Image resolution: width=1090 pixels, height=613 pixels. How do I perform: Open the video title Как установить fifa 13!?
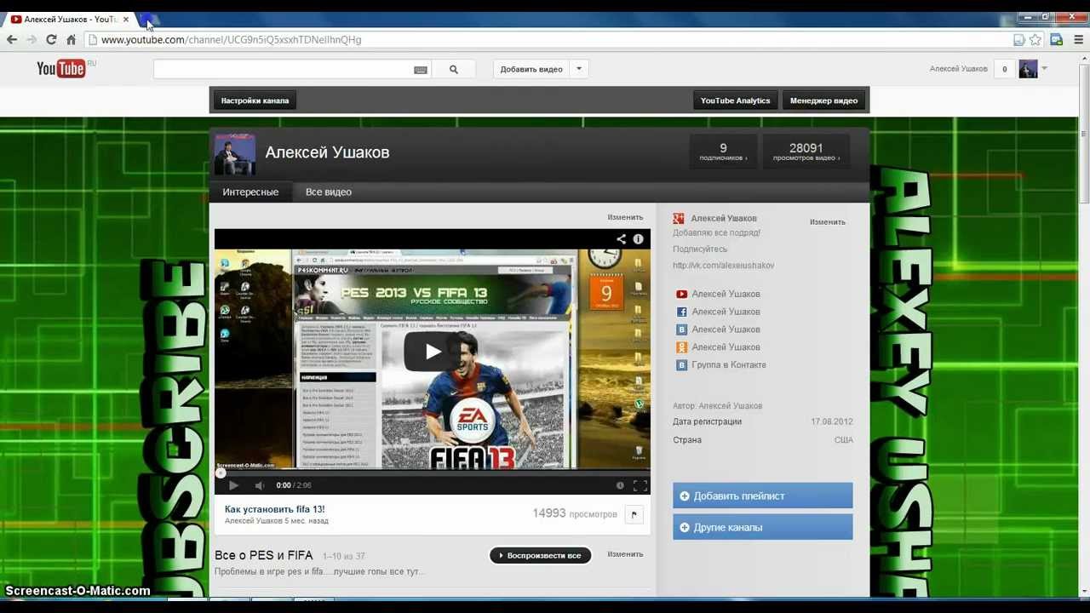click(x=274, y=509)
